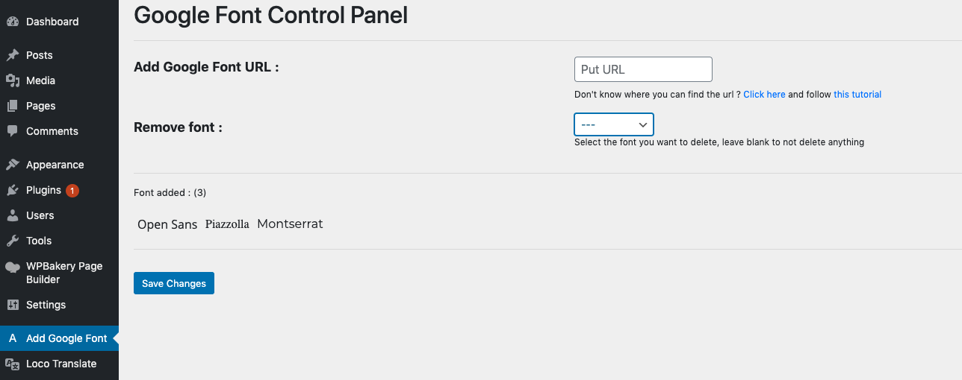Focus the Put URL input field
This screenshot has width=962, height=380.
(x=643, y=69)
